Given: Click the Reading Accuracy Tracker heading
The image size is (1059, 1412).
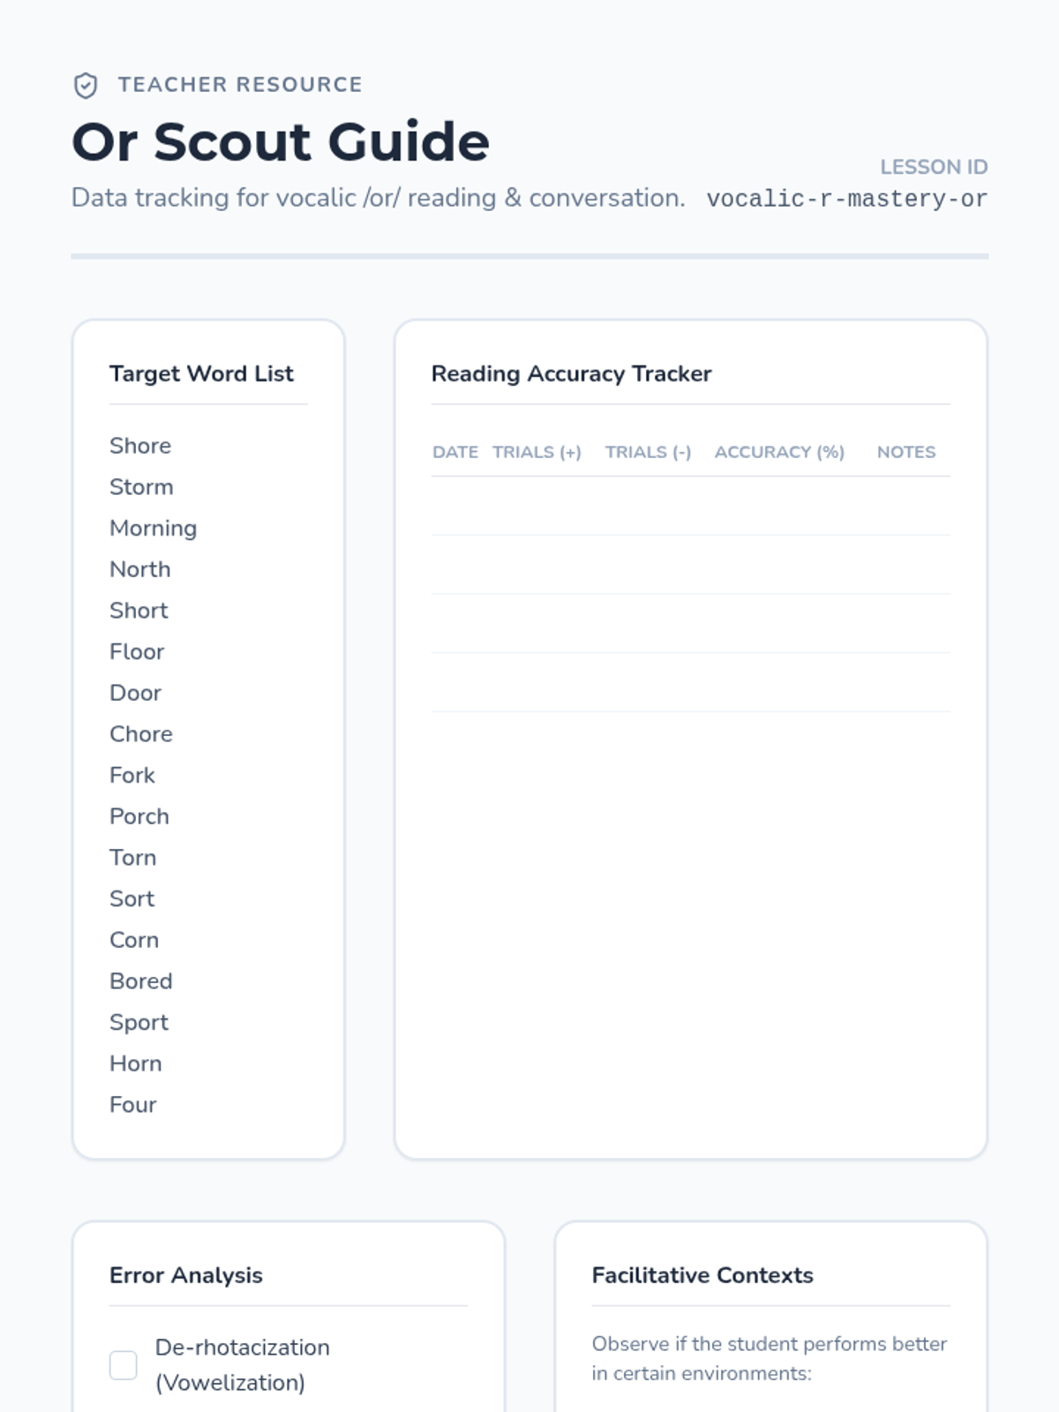Looking at the screenshot, I should coord(571,373).
